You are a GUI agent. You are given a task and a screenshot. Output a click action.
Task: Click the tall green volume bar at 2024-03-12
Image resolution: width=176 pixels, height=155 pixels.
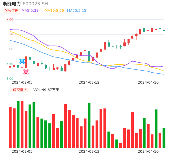pos(89,126)
